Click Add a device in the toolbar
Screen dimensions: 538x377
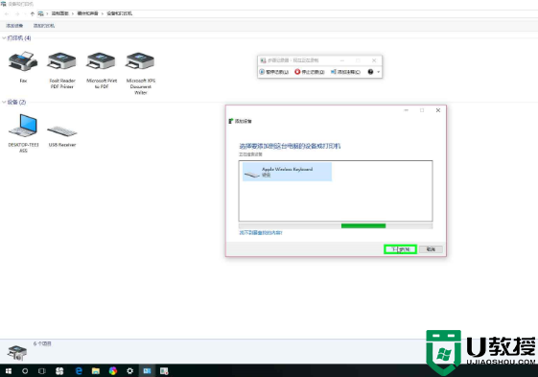point(14,26)
